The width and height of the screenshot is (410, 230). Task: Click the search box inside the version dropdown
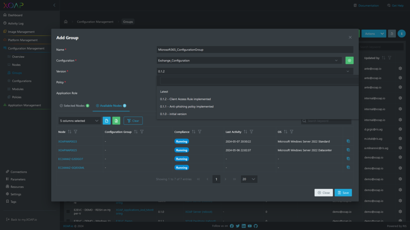tap(259, 81)
